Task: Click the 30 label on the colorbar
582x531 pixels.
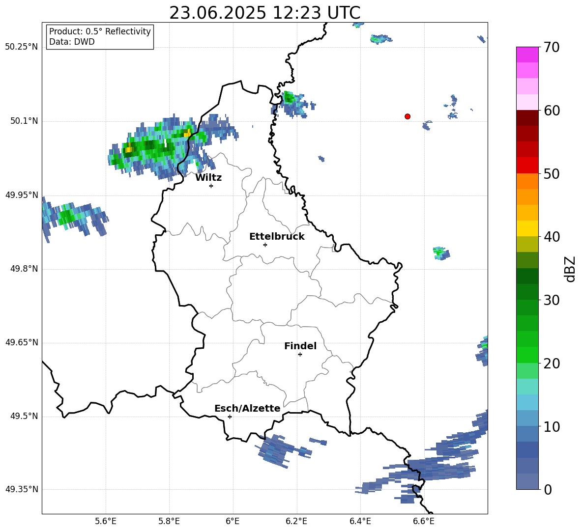Action: (551, 300)
